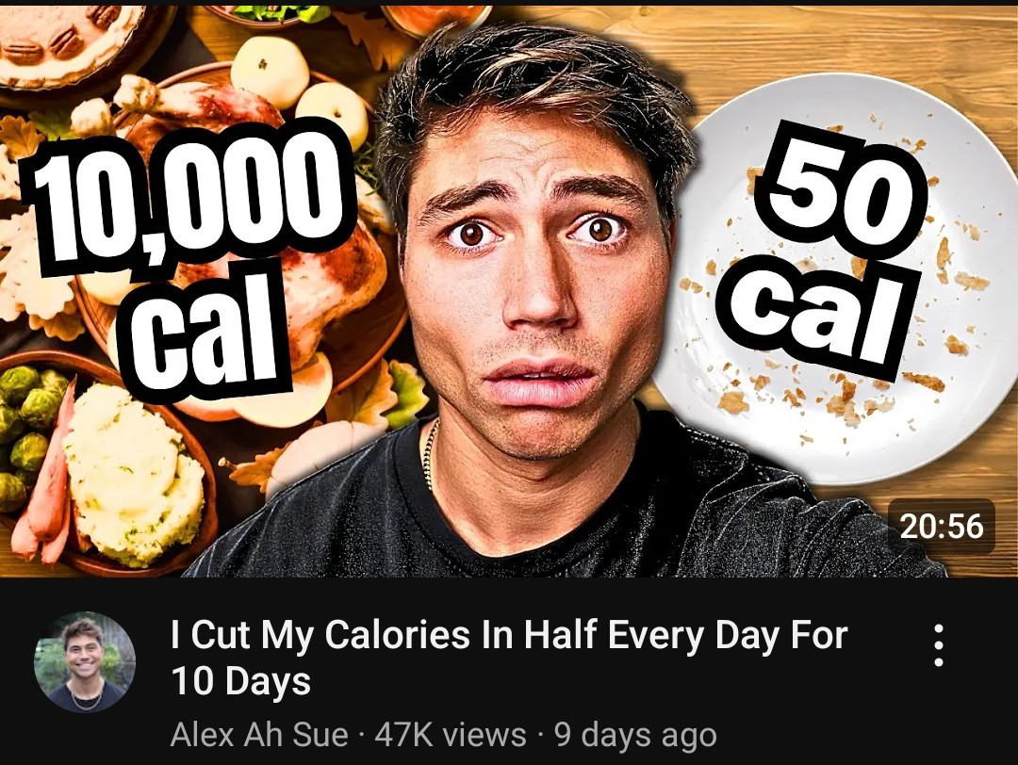Click the Alex Ah Sue channel name

[x=259, y=735]
